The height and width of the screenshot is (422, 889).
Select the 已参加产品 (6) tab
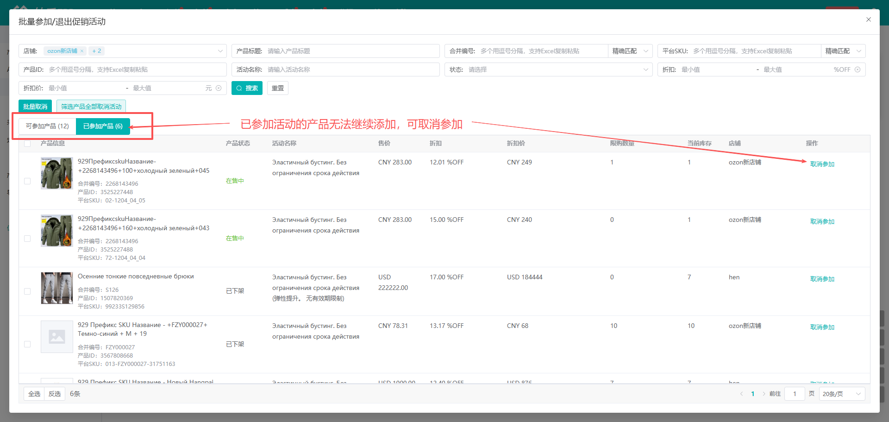(x=103, y=126)
